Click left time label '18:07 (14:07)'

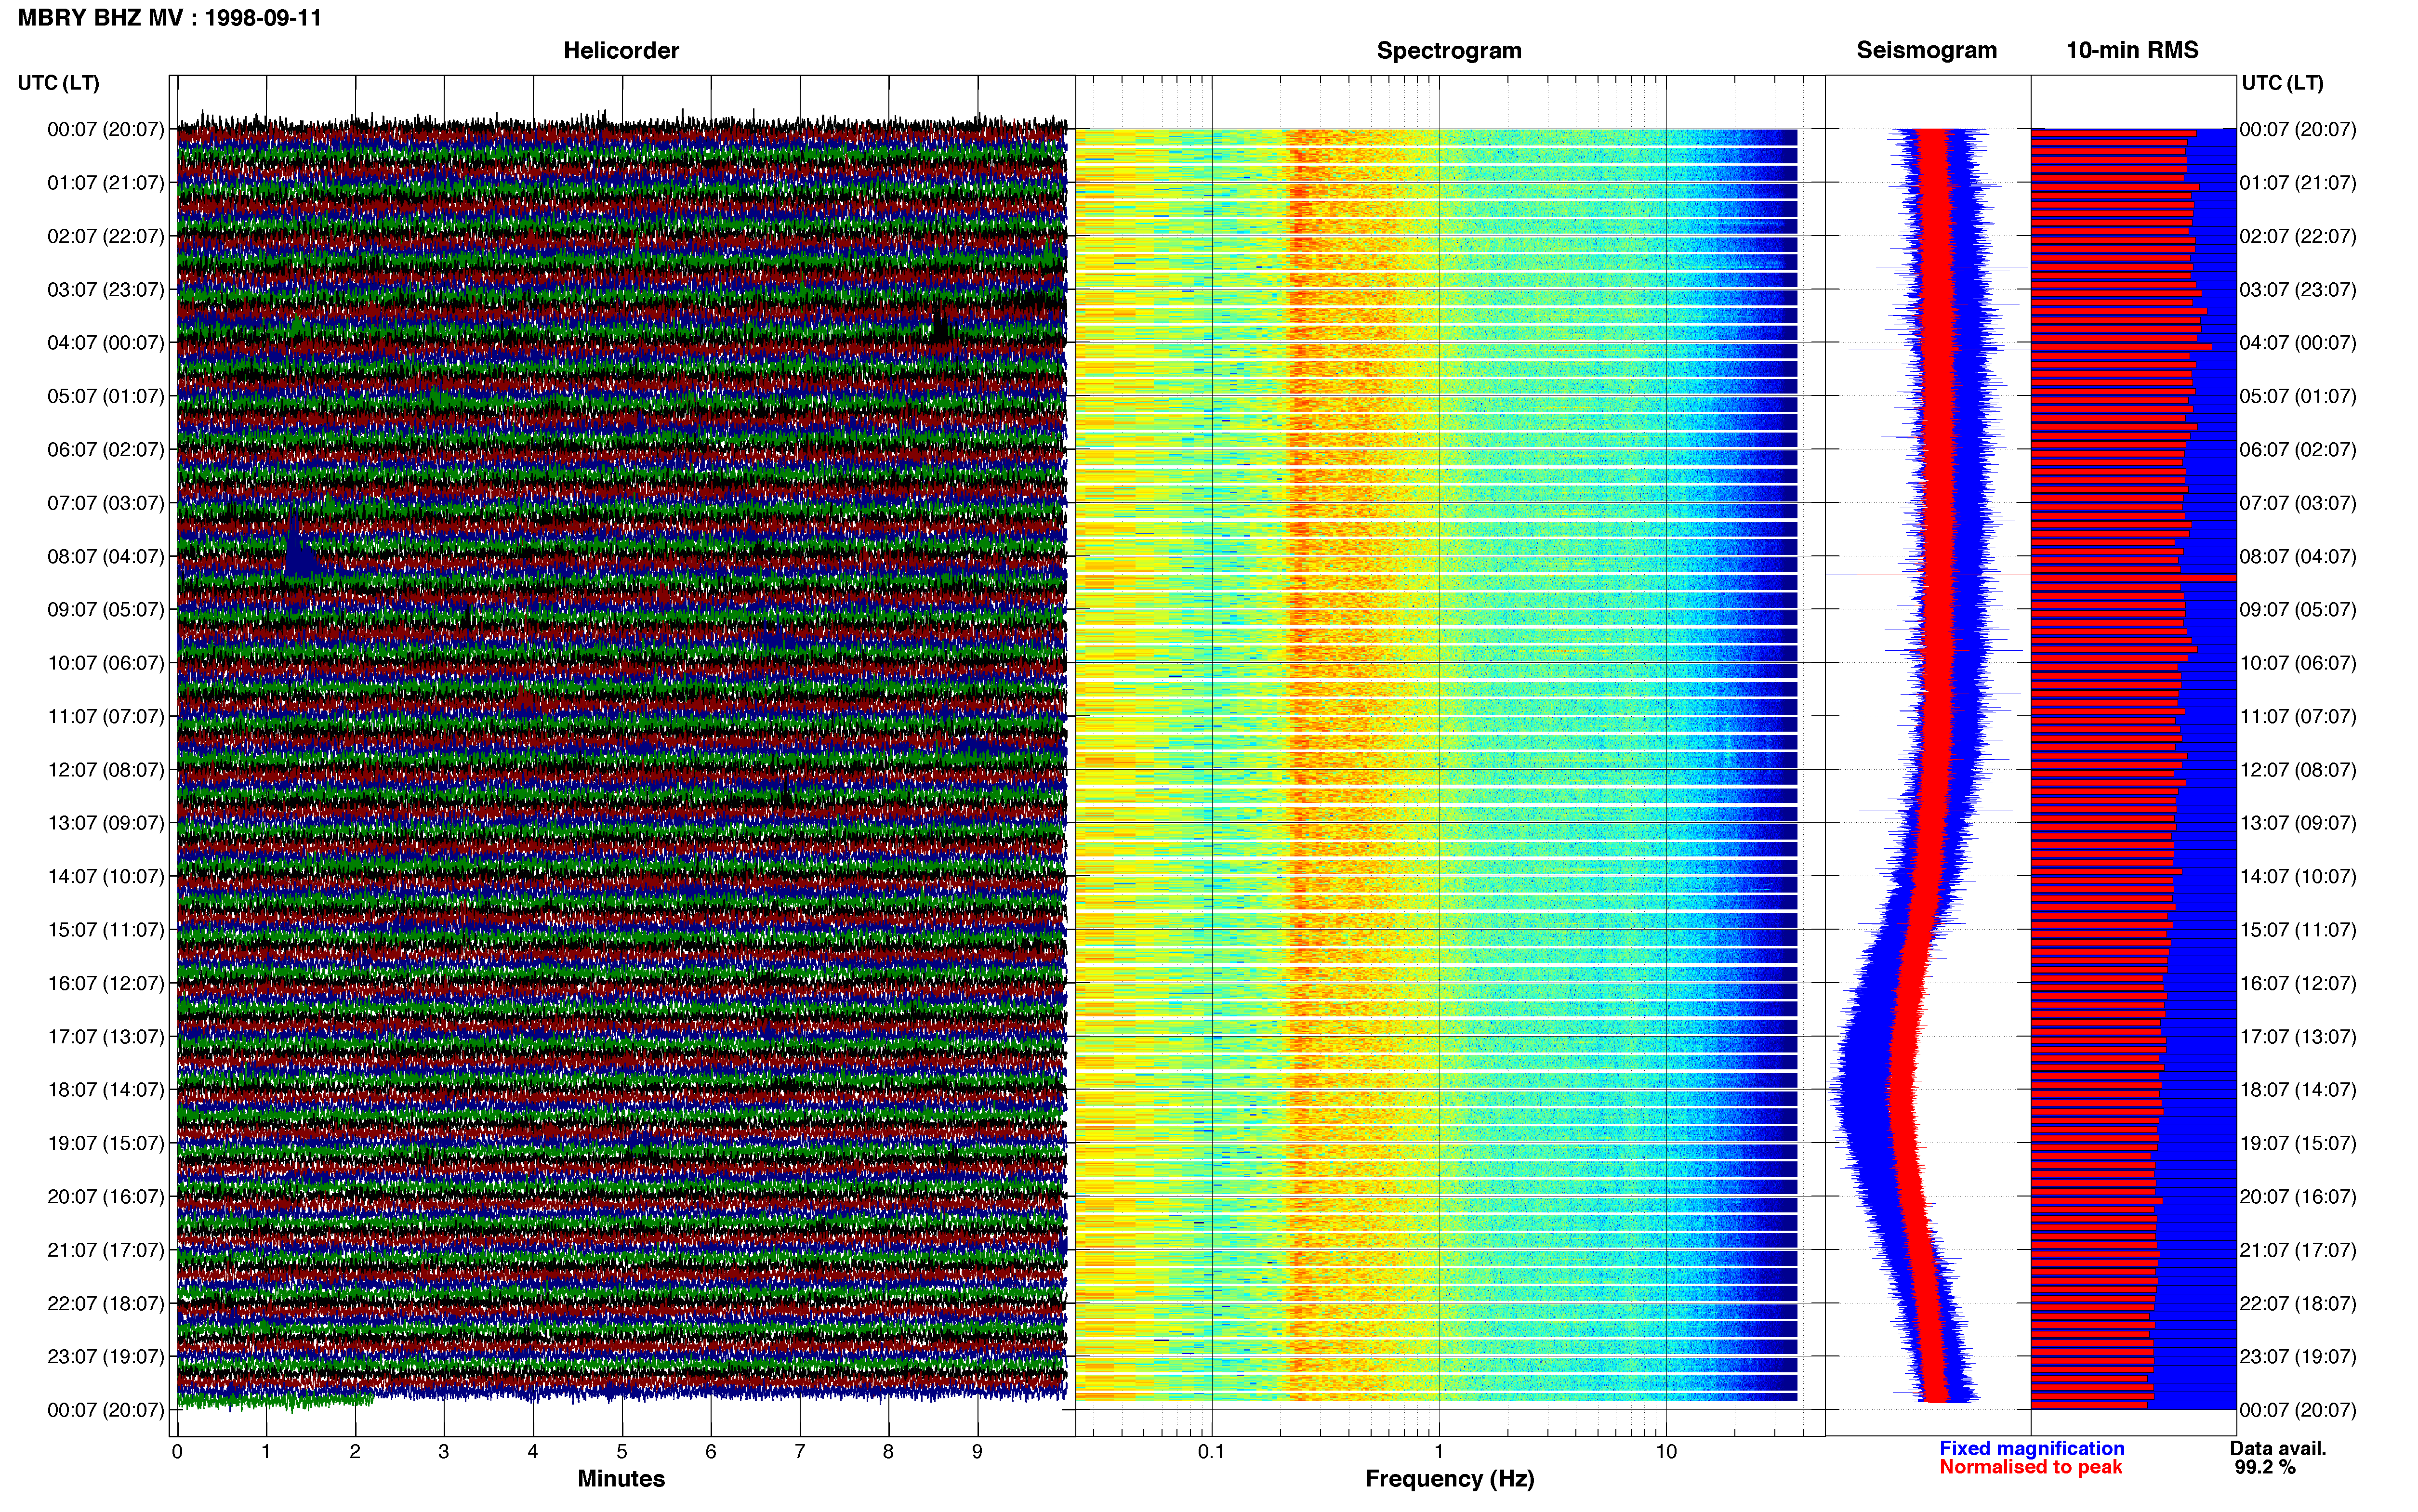click(106, 1090)
